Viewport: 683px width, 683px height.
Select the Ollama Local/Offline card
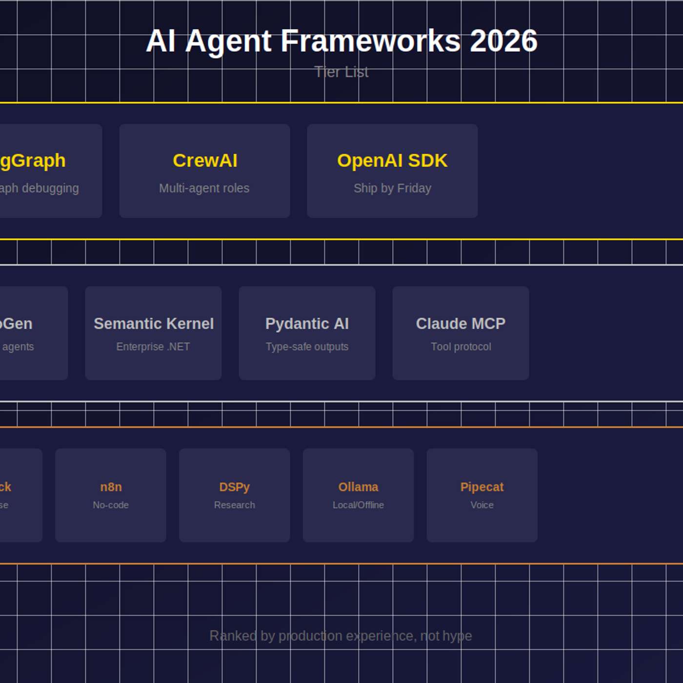click(358, 495)
